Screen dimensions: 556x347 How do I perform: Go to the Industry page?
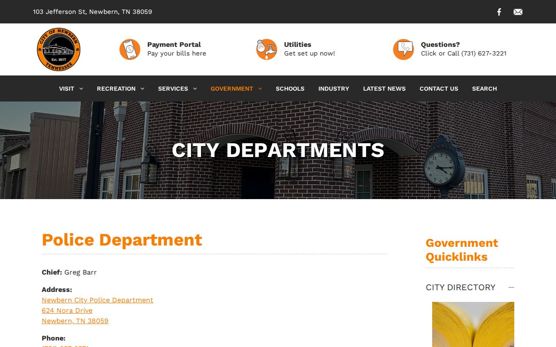point(334,88)
